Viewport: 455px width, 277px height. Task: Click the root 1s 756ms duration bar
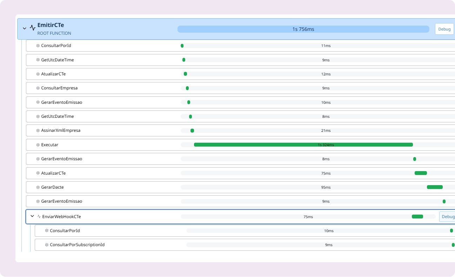(303, 29)
